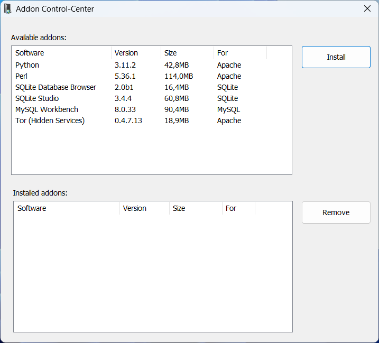Click installed addons Size column header
The height and width of the screenshot is (343, 379).
coord(196,208)
